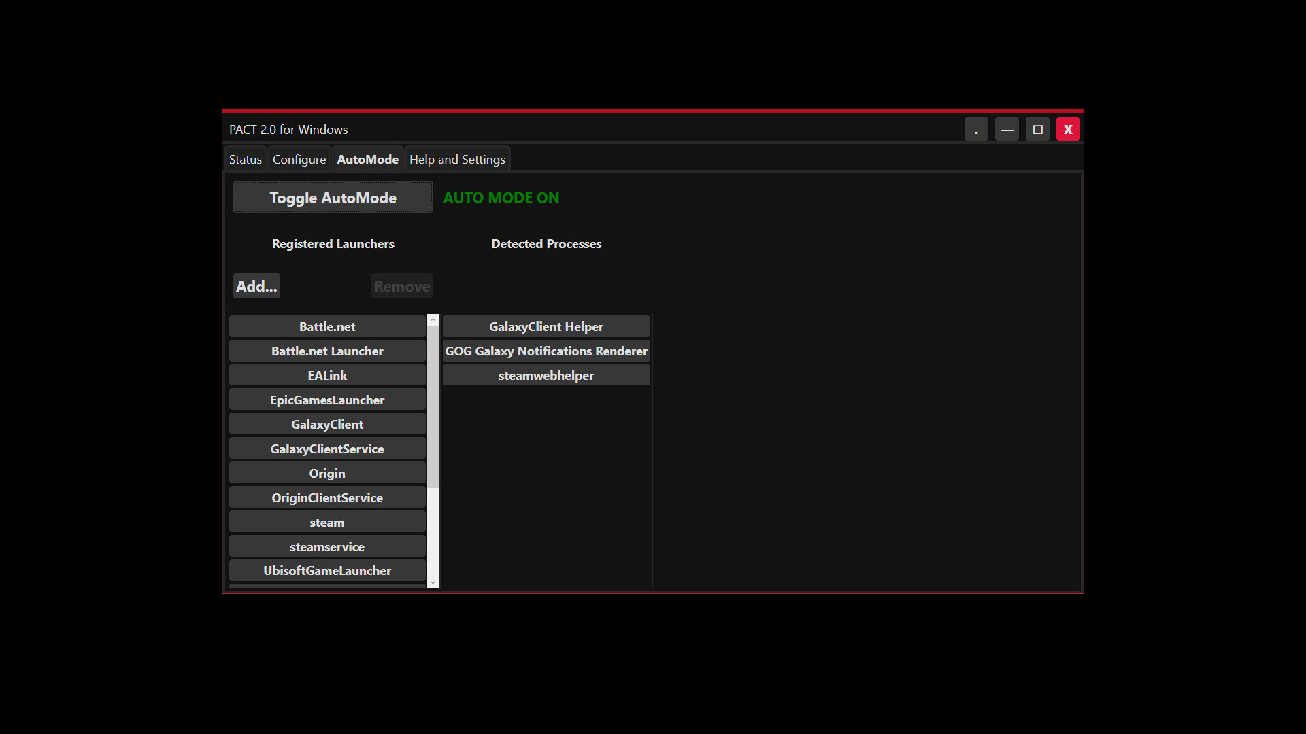Switch to the Status tab

click(245, 158)
